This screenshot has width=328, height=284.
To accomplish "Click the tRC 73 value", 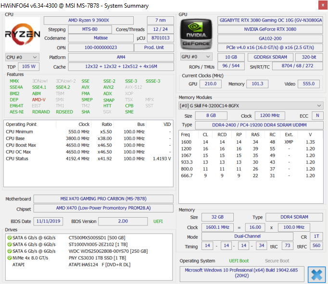I will [288, 246].
